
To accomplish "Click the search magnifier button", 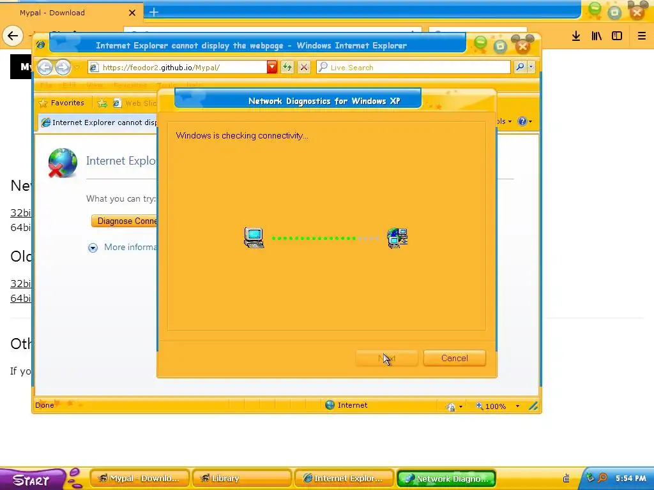I will [520, 66].
